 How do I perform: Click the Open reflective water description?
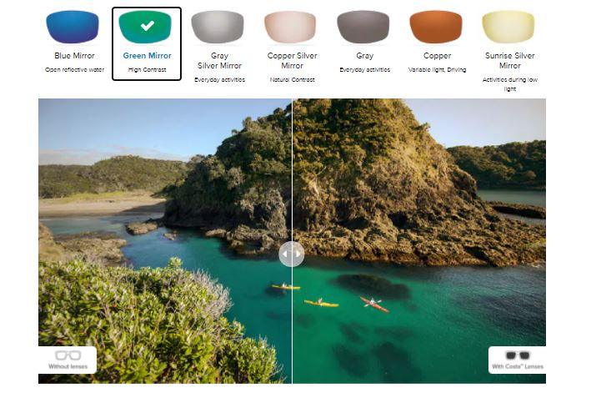74,69
